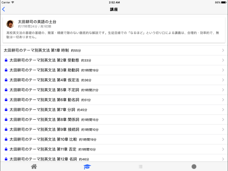Screen dimensions: 228x171
Task: Open lesson 第9章 接続詞
Action: (114, 129)
